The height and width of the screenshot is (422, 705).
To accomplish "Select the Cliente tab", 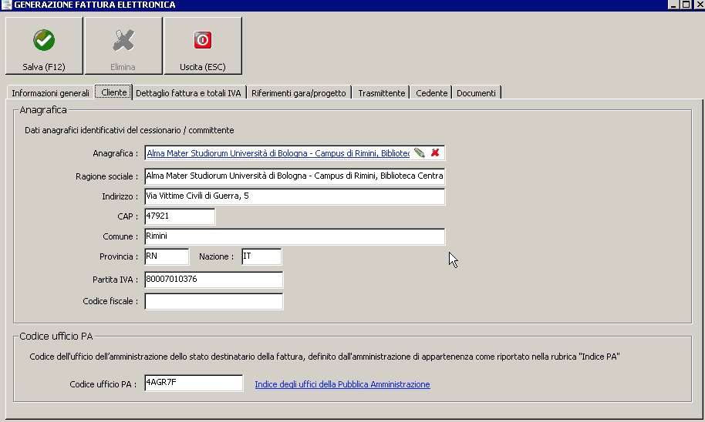I will [x=113, y=92].
